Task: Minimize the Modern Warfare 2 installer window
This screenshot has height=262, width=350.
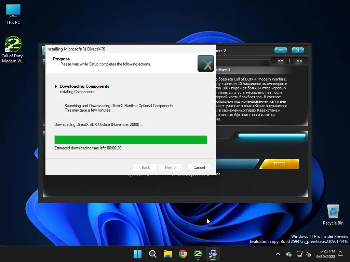Action: point(281,50)
